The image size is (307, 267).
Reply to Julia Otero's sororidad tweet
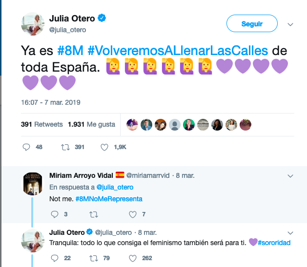click(x=55, y=258)
